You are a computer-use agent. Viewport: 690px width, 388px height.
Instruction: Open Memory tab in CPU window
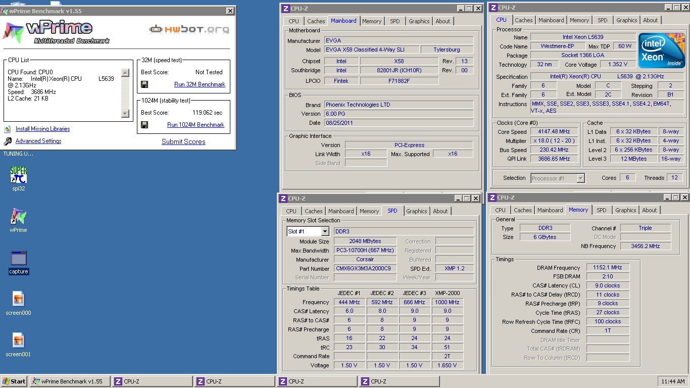coord(579,20)
